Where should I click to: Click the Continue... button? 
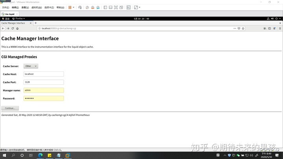10,108
